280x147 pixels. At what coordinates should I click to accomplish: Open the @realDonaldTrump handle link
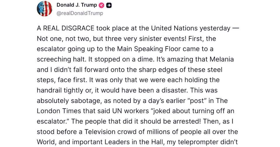coord(80,13)
